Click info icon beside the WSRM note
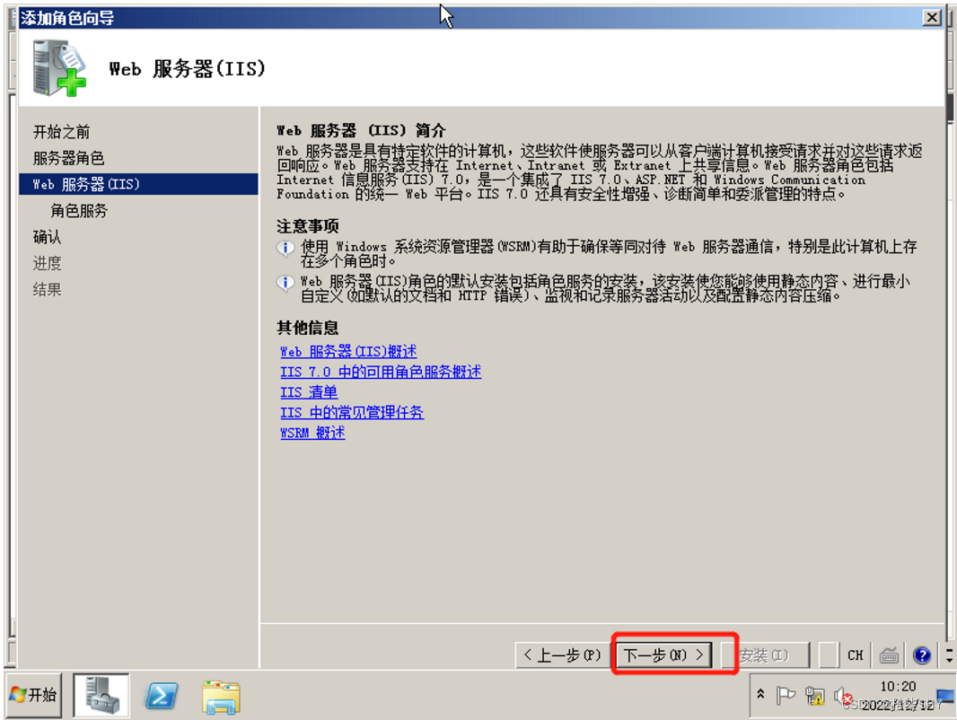Image resolution: width=957 pixels, height=720 pixels. pos(285,248)
